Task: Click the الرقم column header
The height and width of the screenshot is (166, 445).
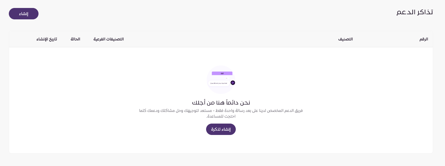Action: (x=424, y=39)
